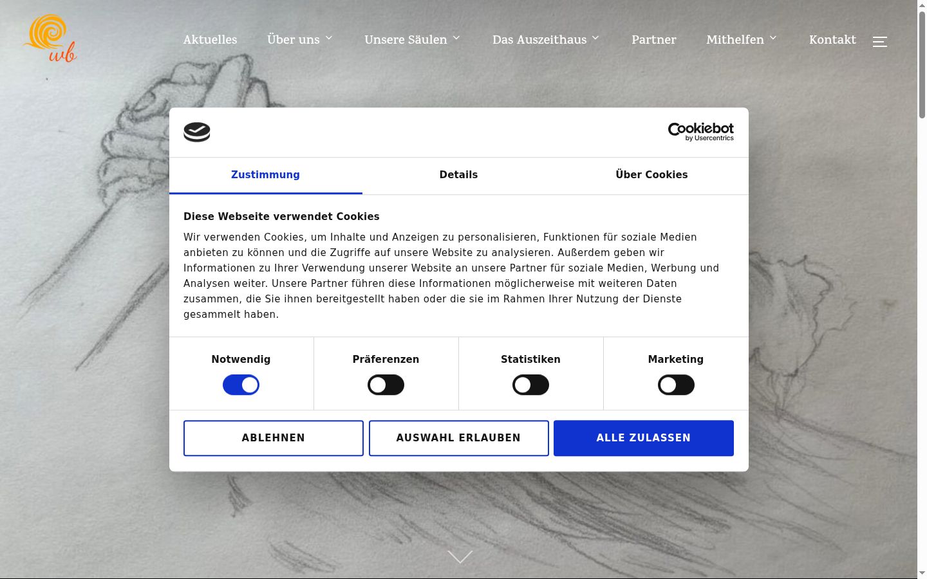Click the scroll-down arrow below the banner
Screen dimensions: 927x579
pyautogui.click(x=460, y=556)
